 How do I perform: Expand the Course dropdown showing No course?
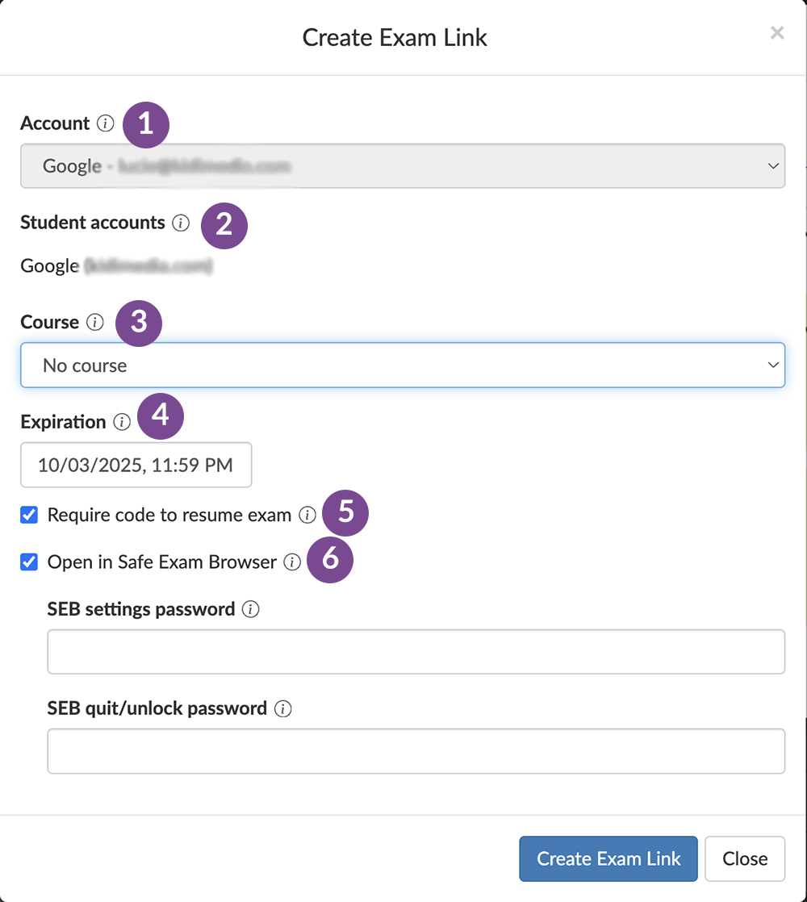(403, 365)
